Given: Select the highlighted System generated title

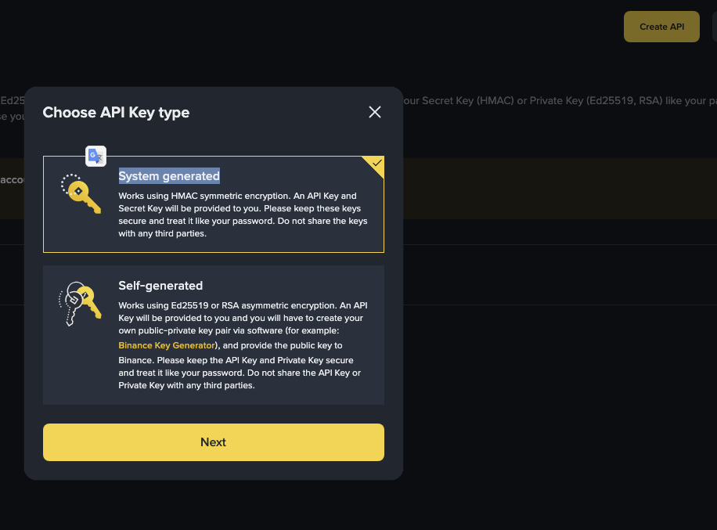Looking at the screenshot, I should [x=169, y=175].
